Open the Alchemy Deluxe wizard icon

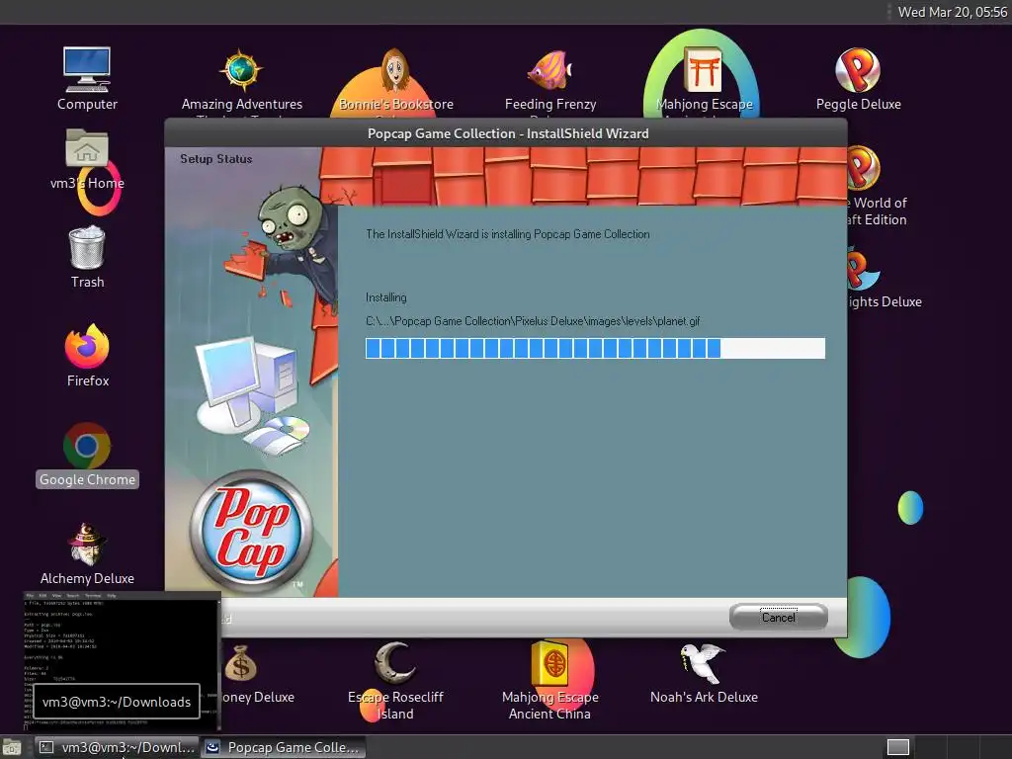coord(87,553)
